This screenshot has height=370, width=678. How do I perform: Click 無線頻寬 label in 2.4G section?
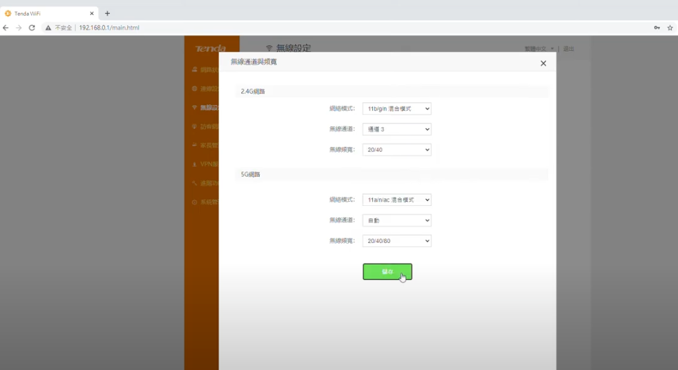(x=342, y=150)
